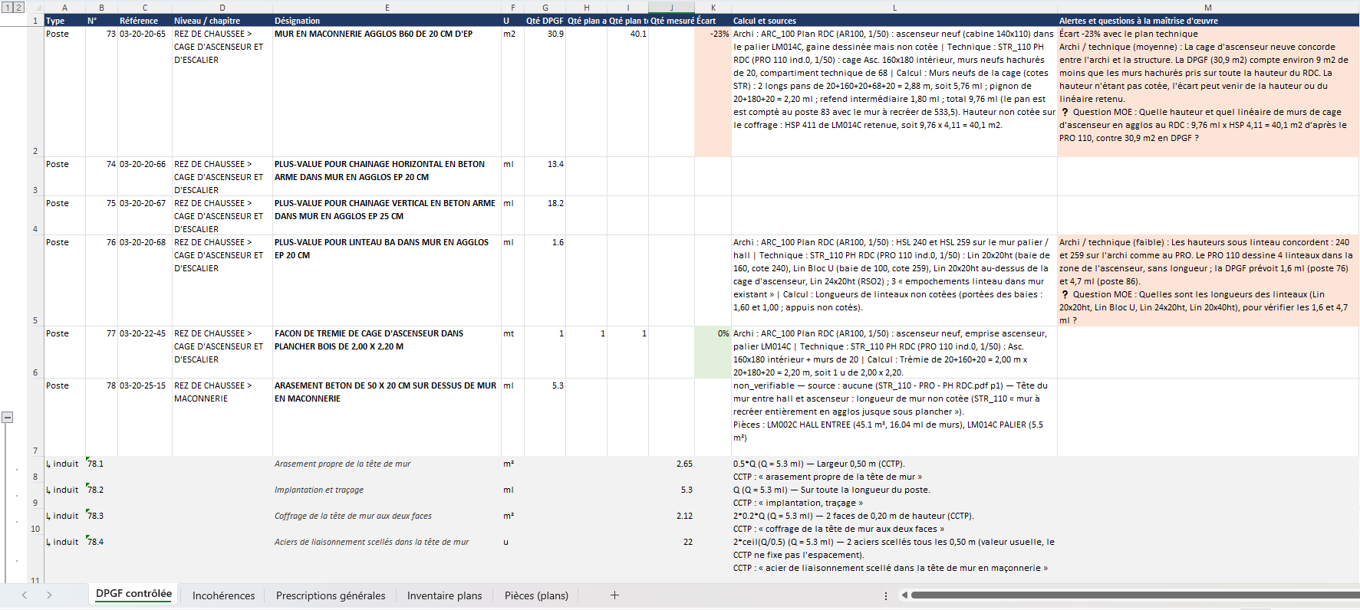Image resolution: width=1360 pixels, height=610 pixels.
Task: Select the measured quantity cell 22
Action: point(671,560)
